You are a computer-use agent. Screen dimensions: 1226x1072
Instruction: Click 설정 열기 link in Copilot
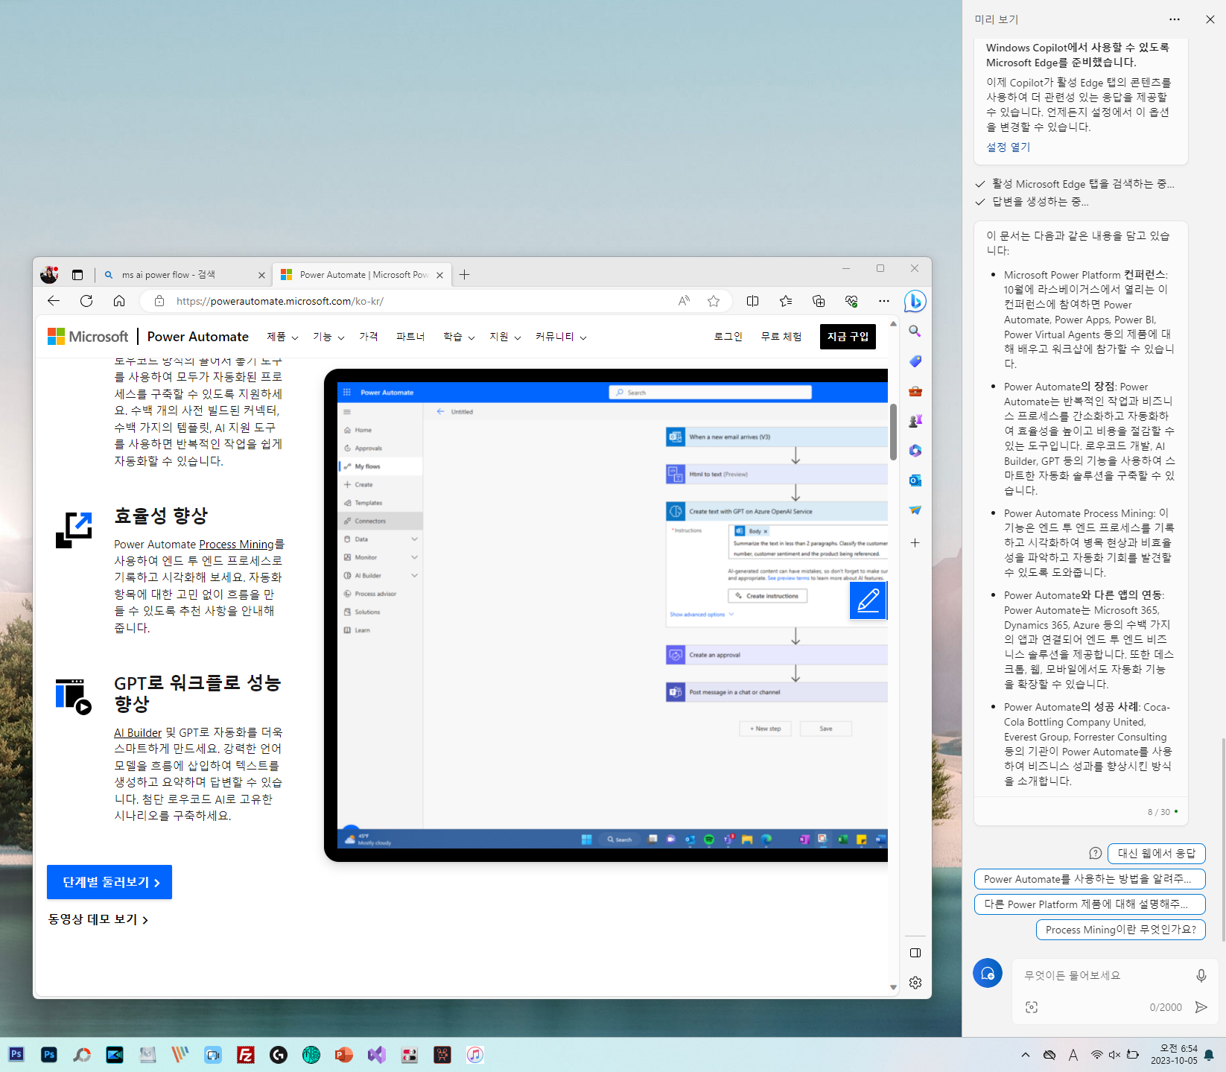tap(1009, 148)
